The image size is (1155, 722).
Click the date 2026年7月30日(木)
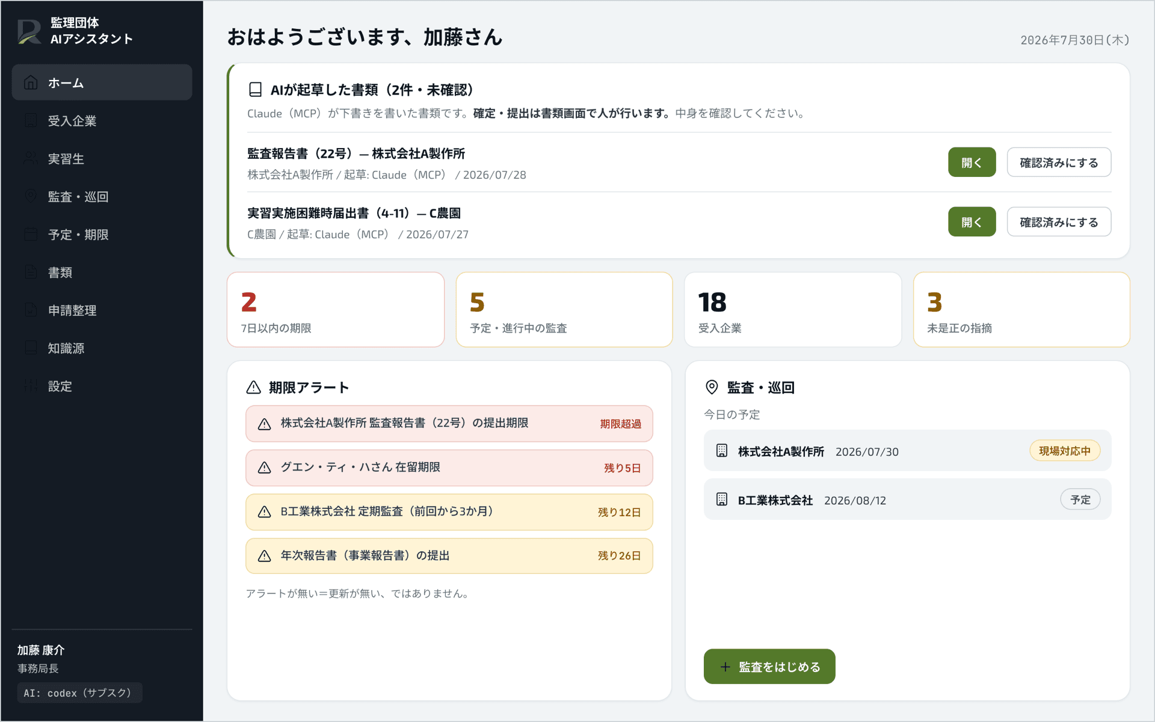[1075, 40]
